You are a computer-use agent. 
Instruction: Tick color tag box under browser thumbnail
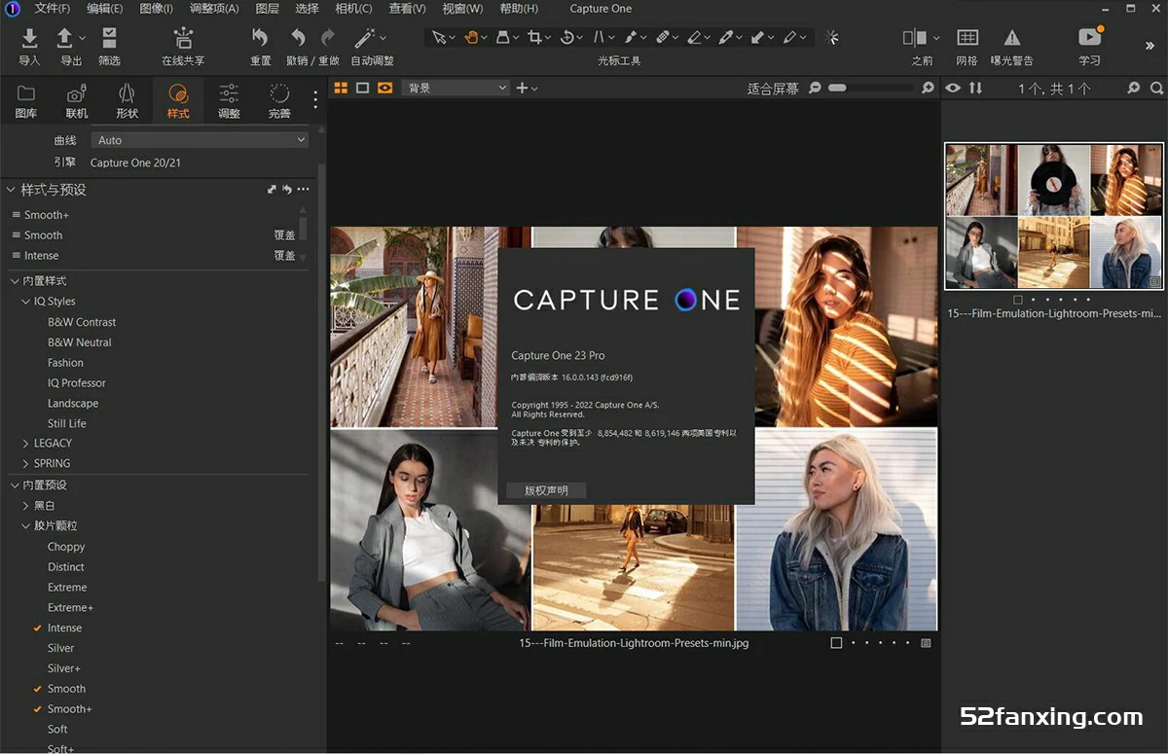pos(1017,300)
